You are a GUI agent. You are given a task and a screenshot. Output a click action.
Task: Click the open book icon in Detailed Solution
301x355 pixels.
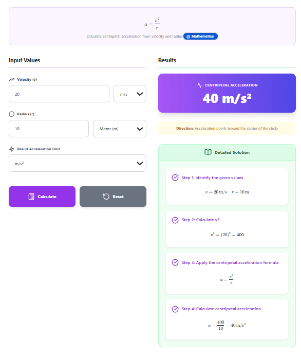(x=208, y=152)
